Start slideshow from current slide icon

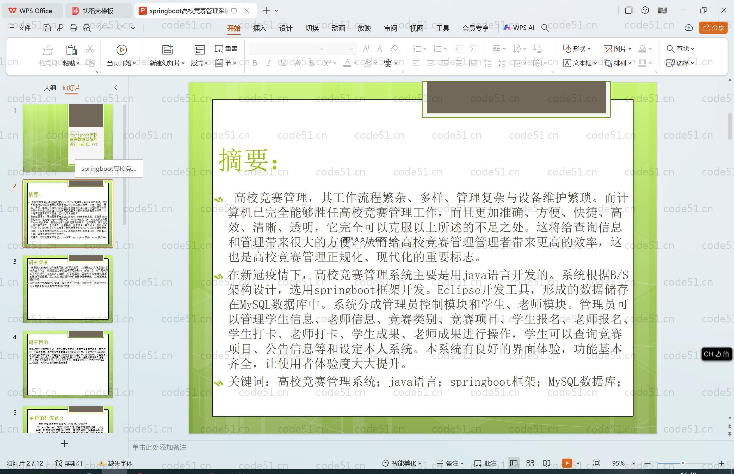pyautogui.click(x=121, y=50)
